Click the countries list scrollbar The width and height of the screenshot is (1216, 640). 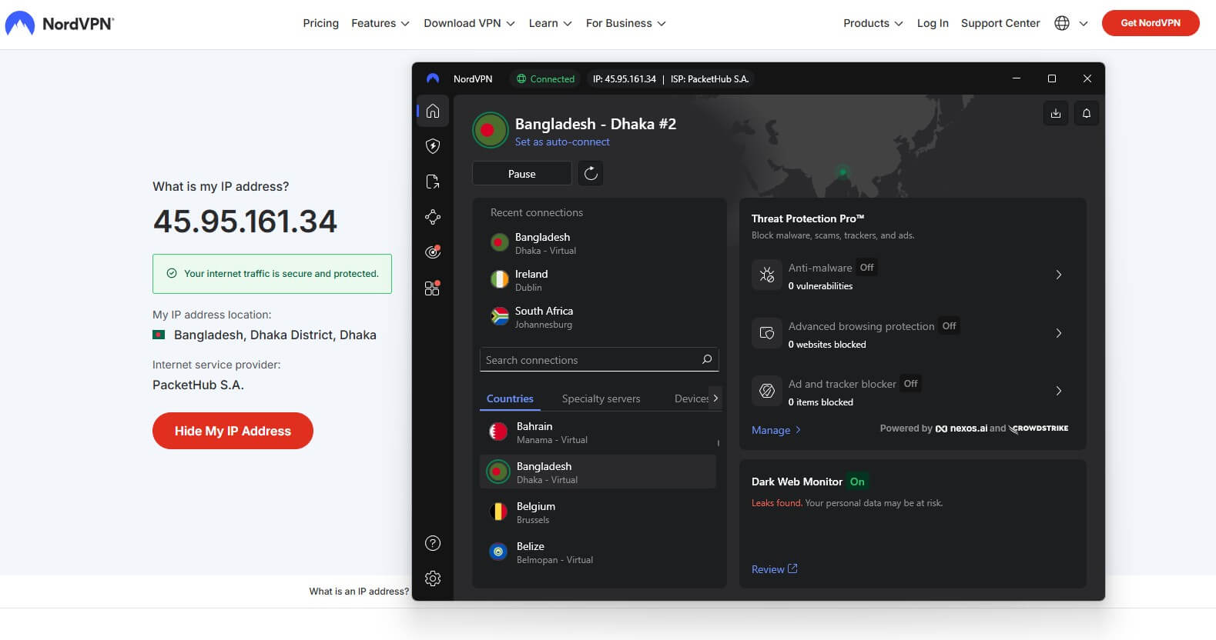(x=719, y=443)
